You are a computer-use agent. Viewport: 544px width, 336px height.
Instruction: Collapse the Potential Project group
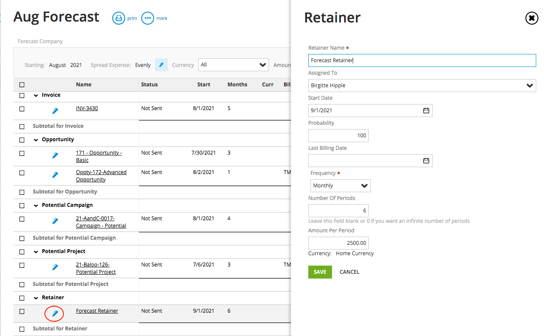point(36,252)
